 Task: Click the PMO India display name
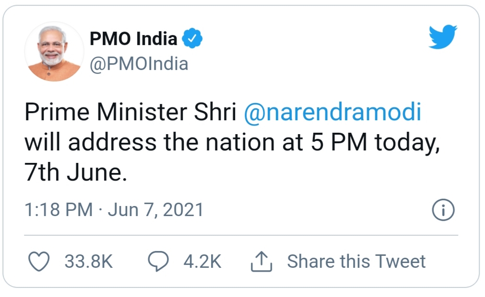pos(134,39)
